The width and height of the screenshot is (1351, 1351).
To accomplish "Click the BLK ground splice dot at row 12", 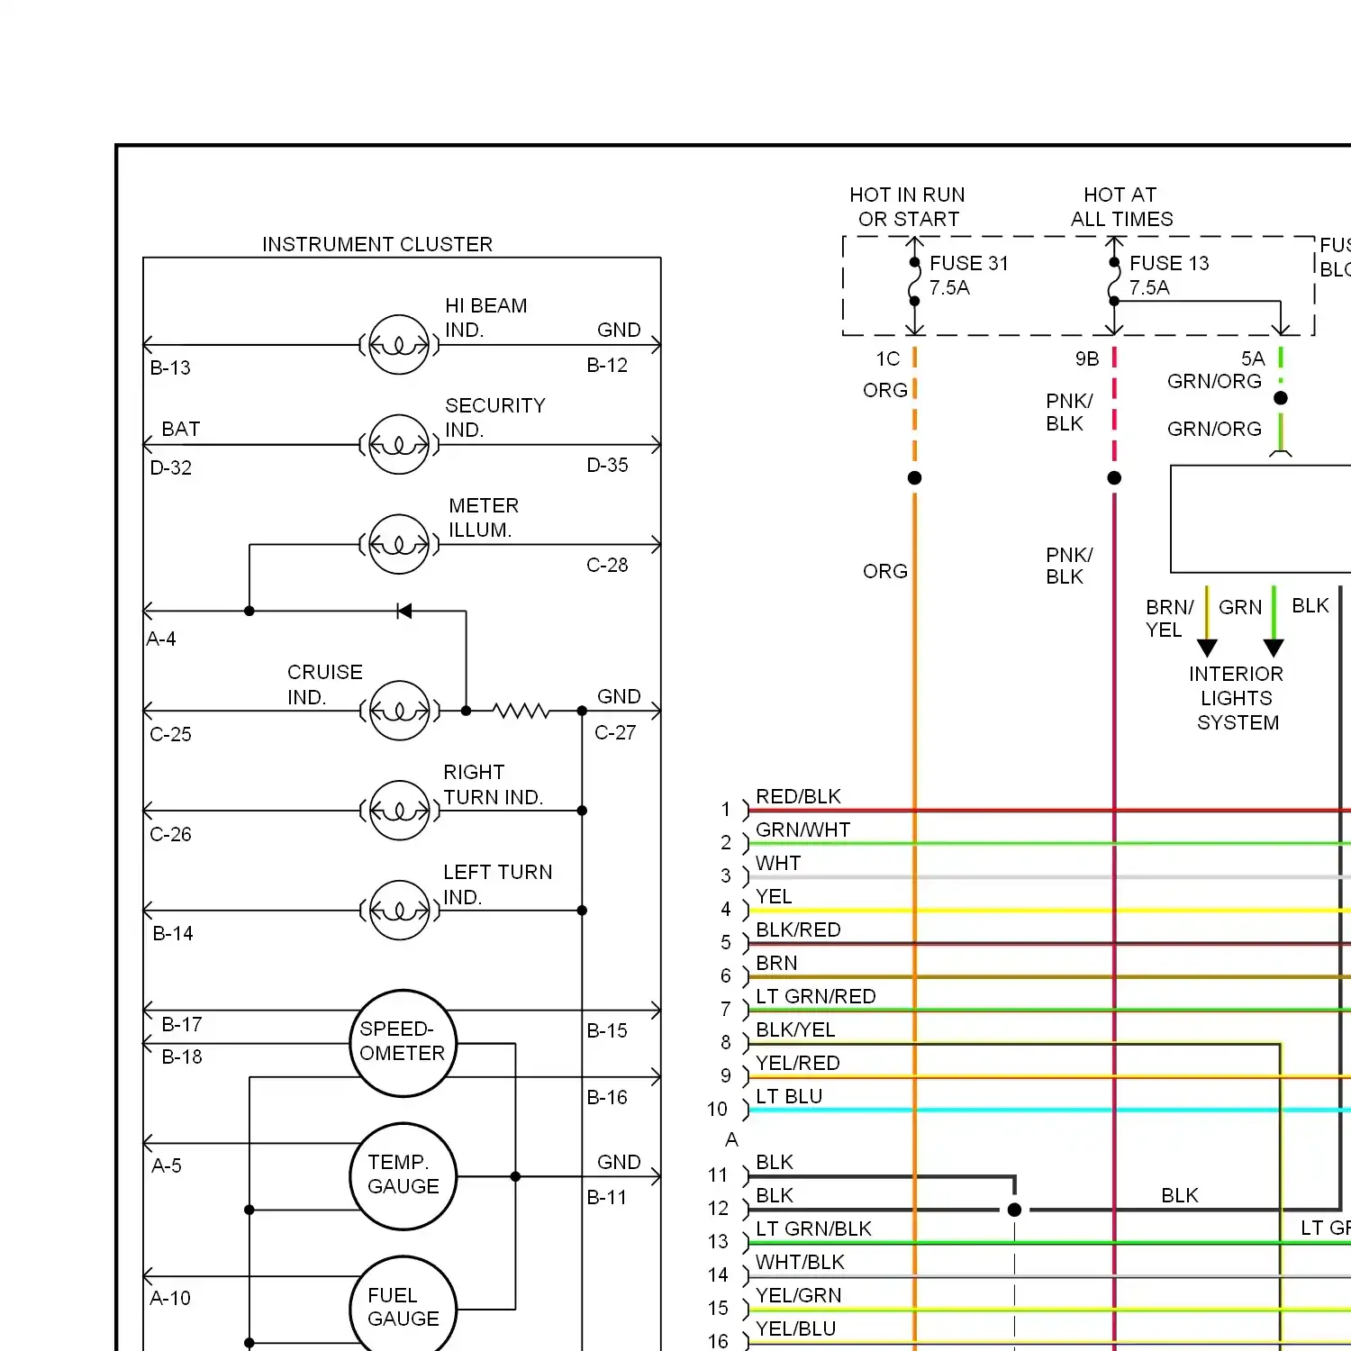I will click(1014, 1210).
